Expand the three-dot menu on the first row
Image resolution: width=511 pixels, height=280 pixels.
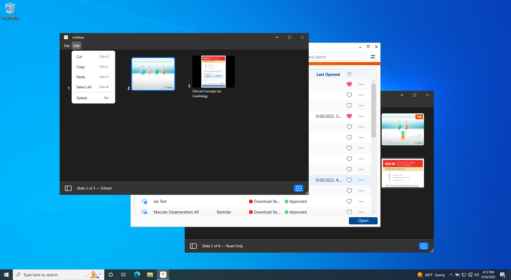pyautogui.click(x=361, y=84)
